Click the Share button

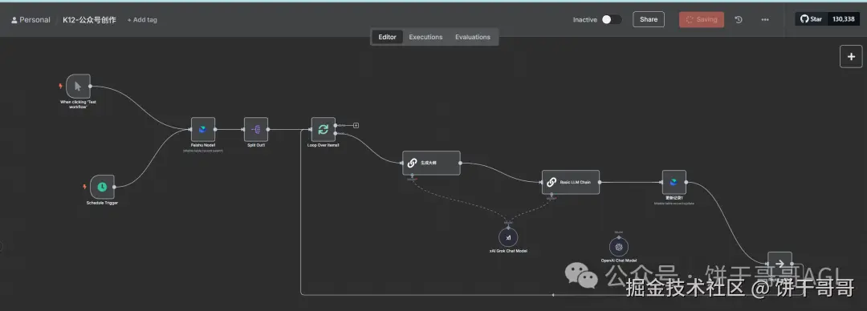(x=649, y=19)
